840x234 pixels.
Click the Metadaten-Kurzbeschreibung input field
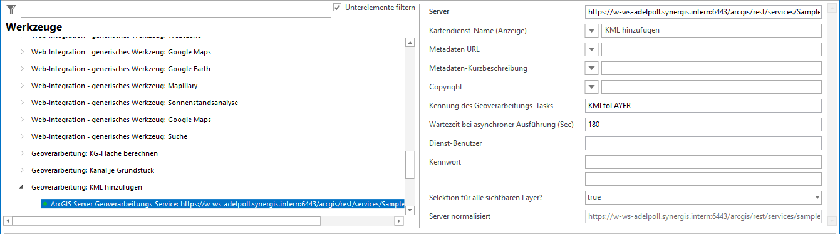click(x=711, y=68)
